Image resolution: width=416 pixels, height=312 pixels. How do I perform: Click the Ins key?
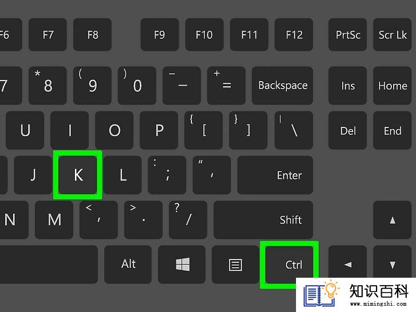(x=347, y=86)
